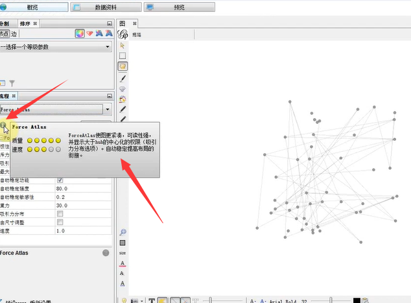
Task: Toggle the 边 edges button
Action: click(14, 34)
